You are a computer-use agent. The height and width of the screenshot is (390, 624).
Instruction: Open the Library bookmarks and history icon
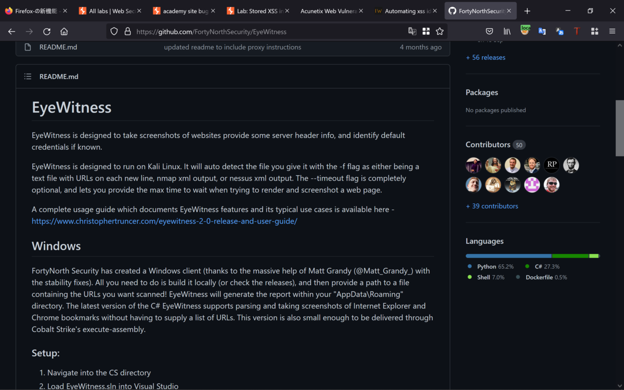pyautogui.click(x=507, y=31)
